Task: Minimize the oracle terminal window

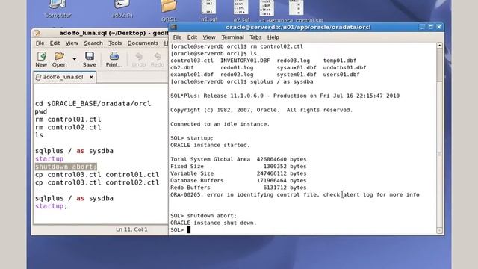Action: pyautogui.click(x=422, y=27)
